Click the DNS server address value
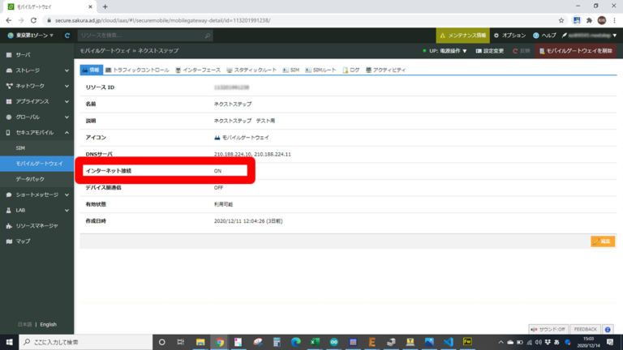The image size is (623, 350). [x=252, y=155]
